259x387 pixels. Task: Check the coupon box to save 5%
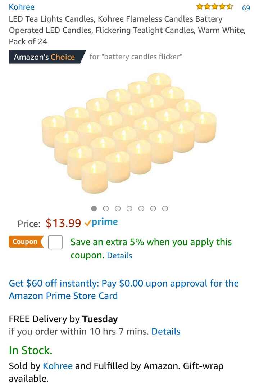click(55, 243)
